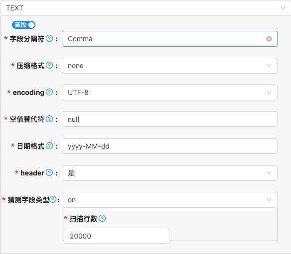Click help icon beside 日期格式

pos(49,146)
